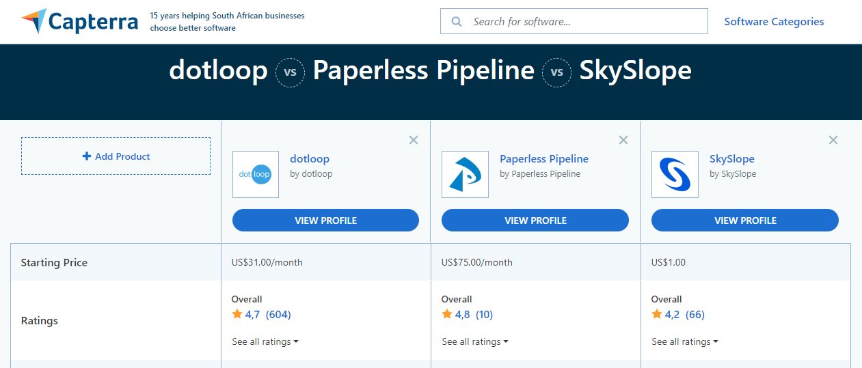Open the dotloop product name link
This screenshot has width=862, height=368.
pos(310,158)
